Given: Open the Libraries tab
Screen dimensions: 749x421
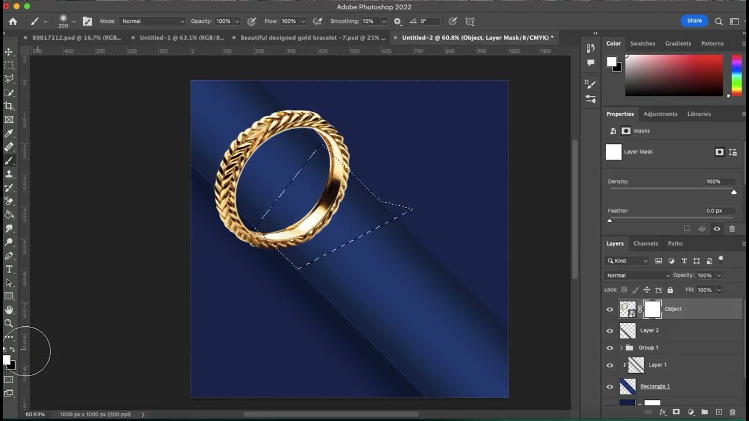Looking at the screenshot, I should pos(699,114).
